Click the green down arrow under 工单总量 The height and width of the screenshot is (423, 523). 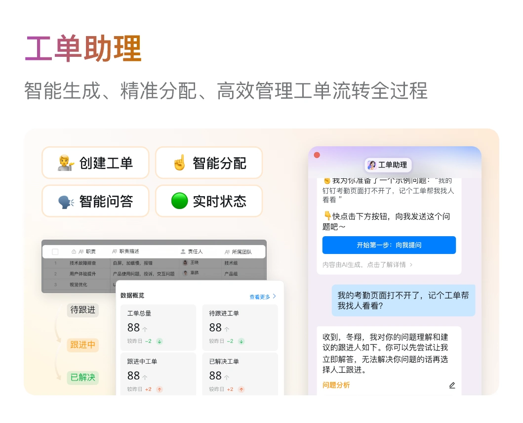click(x=160, y=341)
